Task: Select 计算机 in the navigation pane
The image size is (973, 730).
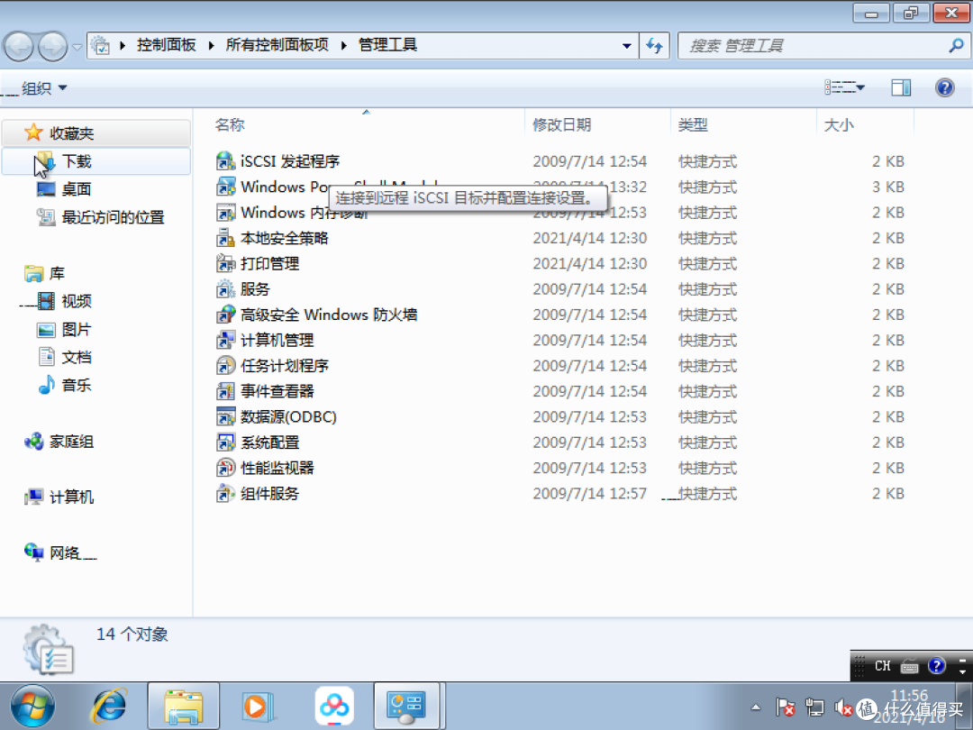Action: pyautogui.click(x=71, y=497)
